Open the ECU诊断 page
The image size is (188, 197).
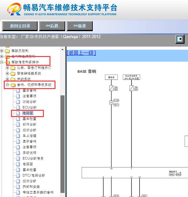[29, 107]
